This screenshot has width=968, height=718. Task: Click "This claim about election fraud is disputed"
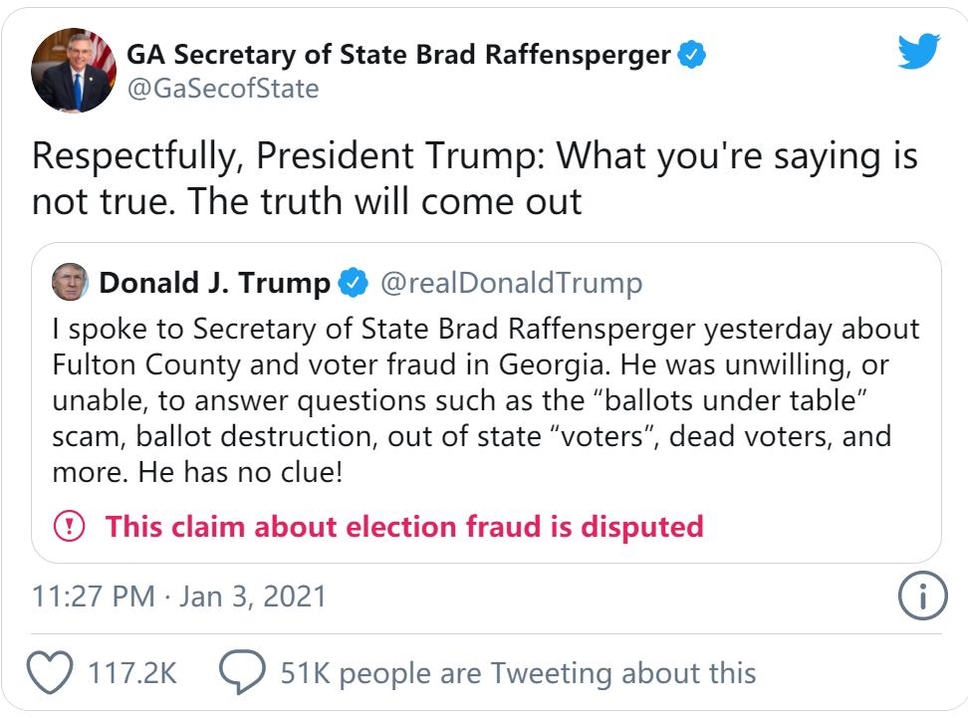[x=404, y=526]
